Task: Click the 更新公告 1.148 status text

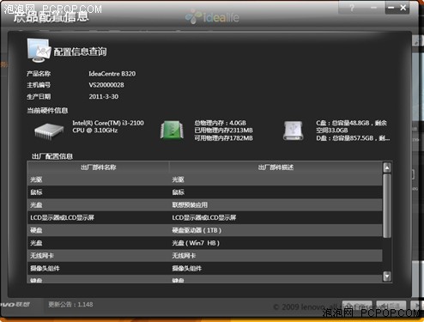Action: point(70,304)
